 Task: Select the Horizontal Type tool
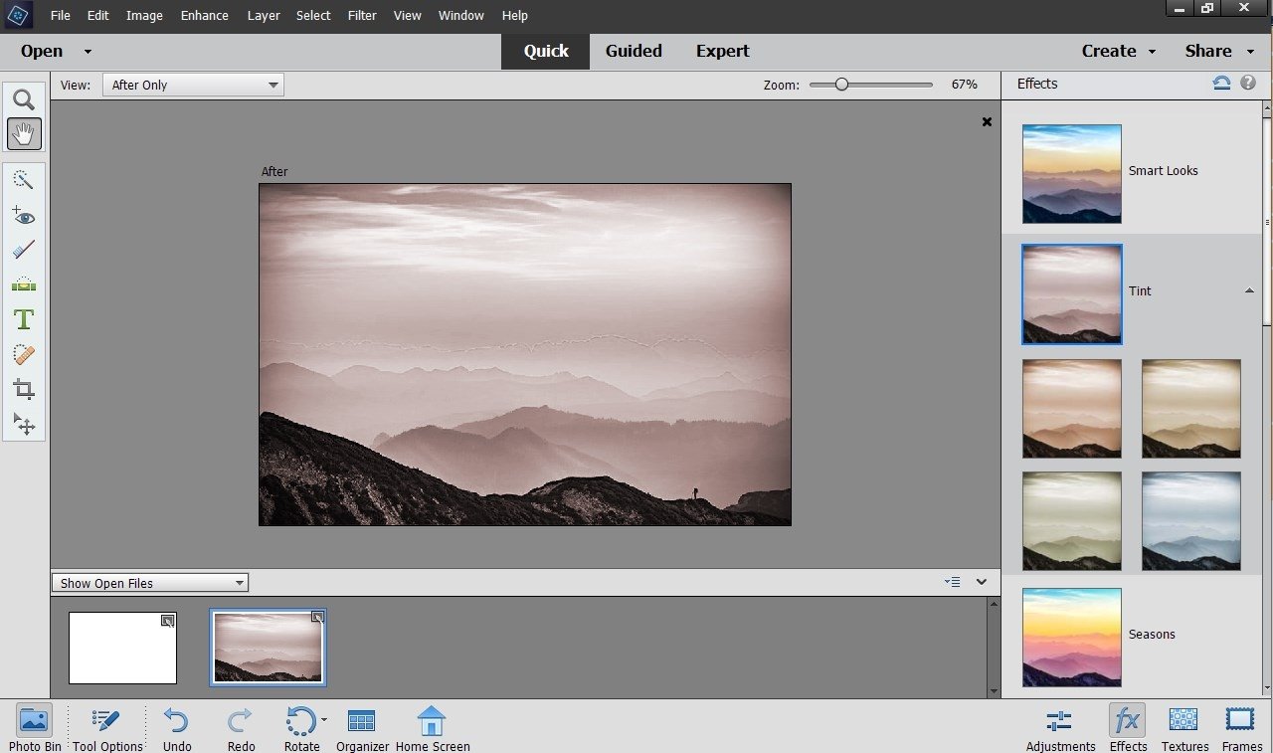(24, 319)
